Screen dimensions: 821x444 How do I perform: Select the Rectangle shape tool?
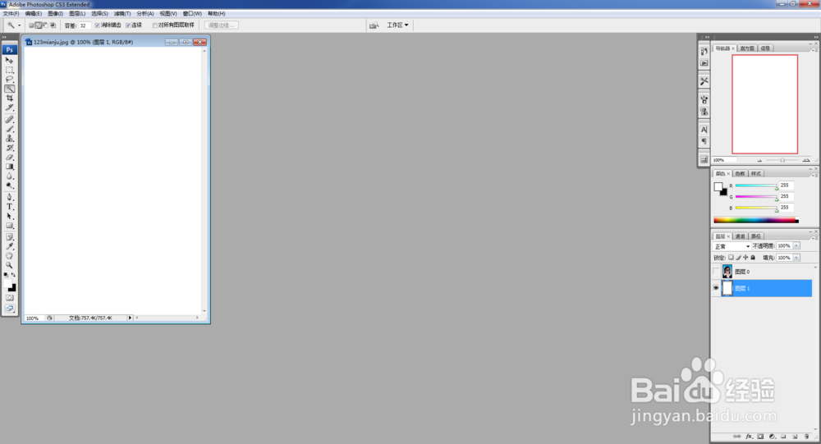[x=9, y=226]
